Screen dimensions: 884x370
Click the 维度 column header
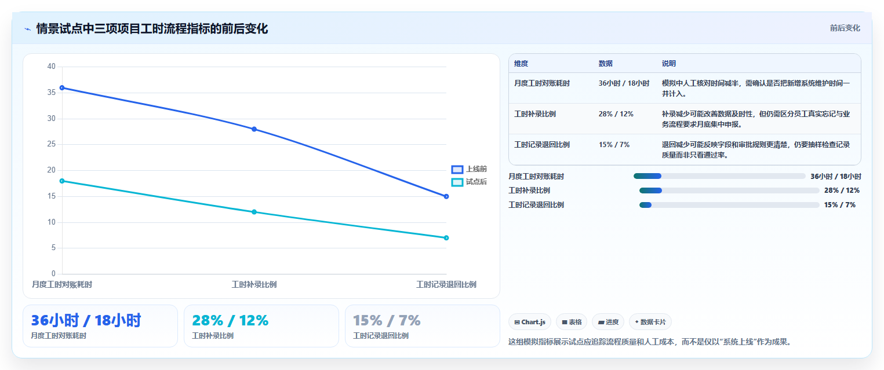(521, 64)
